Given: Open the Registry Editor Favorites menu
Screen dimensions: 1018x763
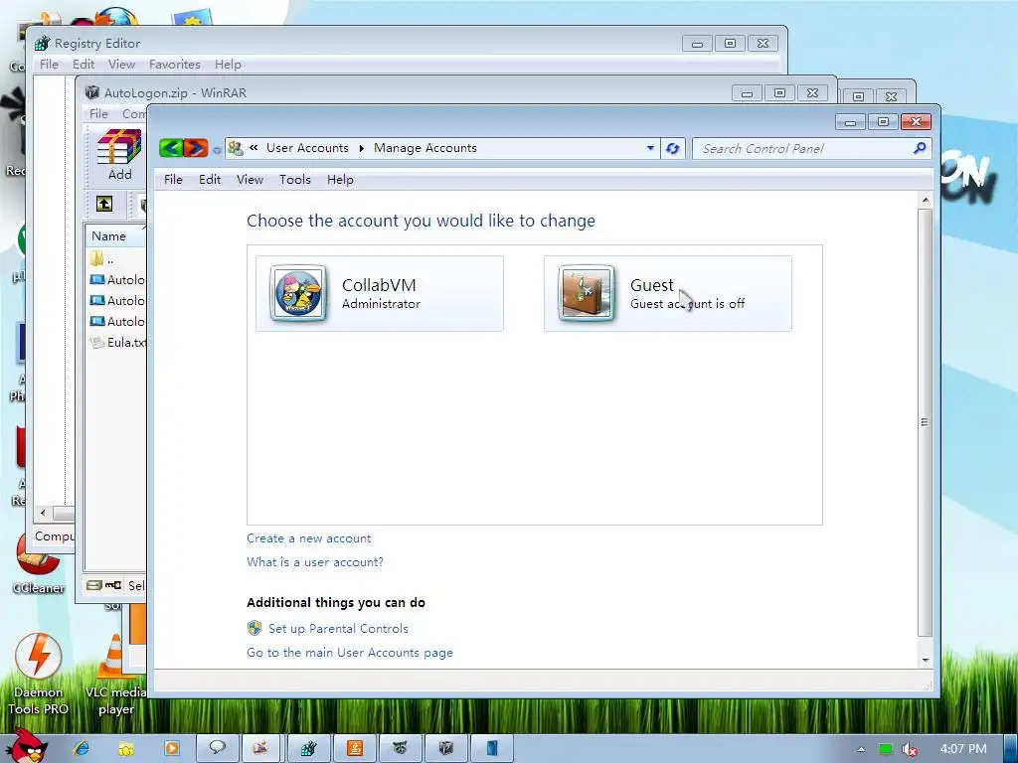Looking at the screenshot, I should click(x=175, y=65).
